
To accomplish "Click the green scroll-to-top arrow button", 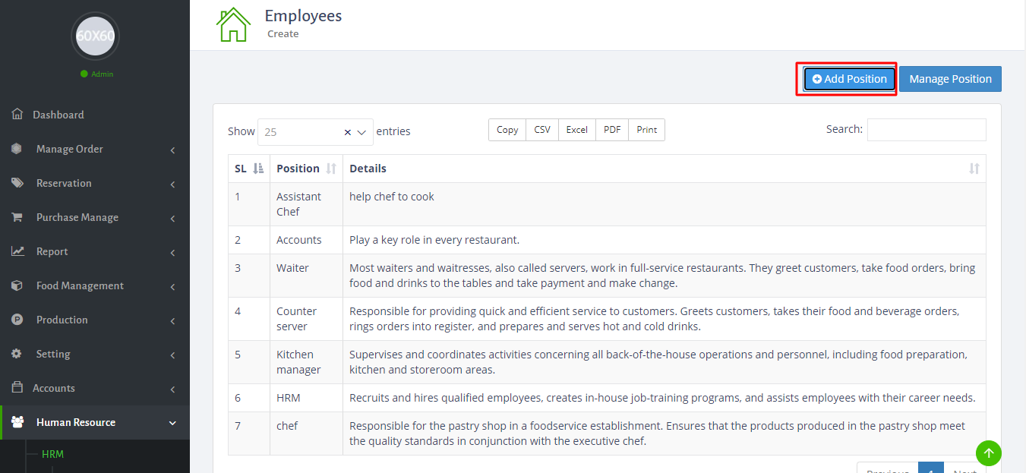I will pyautogui.click(x=988, y=453).
